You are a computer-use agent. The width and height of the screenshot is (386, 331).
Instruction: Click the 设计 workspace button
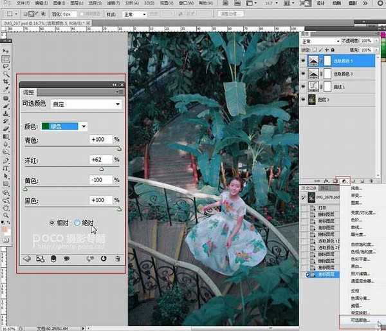click(320, 3)
